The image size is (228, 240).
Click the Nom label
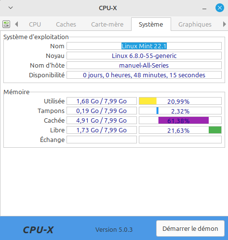(x=57, y=46)
